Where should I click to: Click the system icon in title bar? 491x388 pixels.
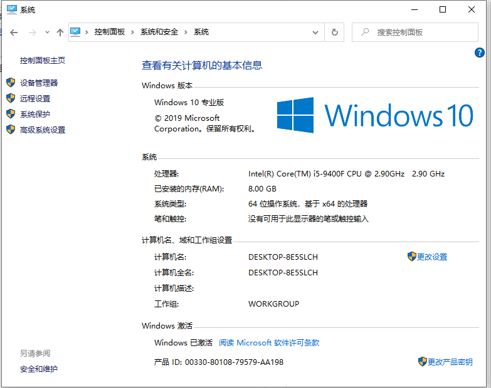12,9
